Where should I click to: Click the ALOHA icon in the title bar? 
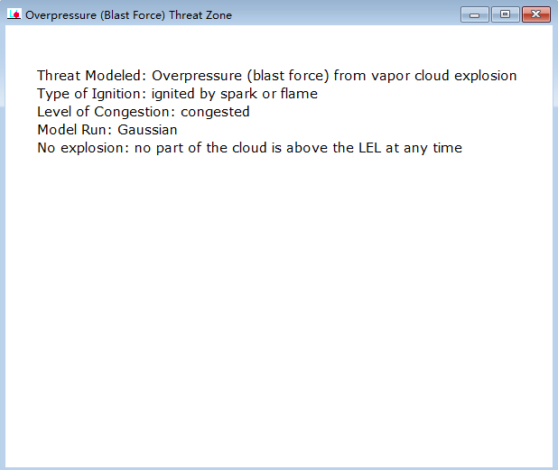(14, 14)
